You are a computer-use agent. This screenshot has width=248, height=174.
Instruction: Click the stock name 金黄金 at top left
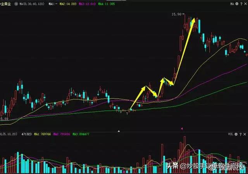pyautogui.click(x=5, y=4)
